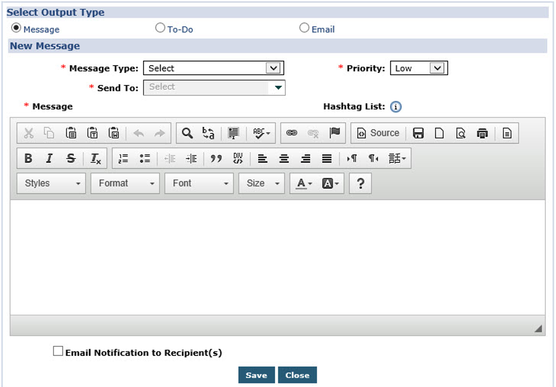Click the Close button

297,375
